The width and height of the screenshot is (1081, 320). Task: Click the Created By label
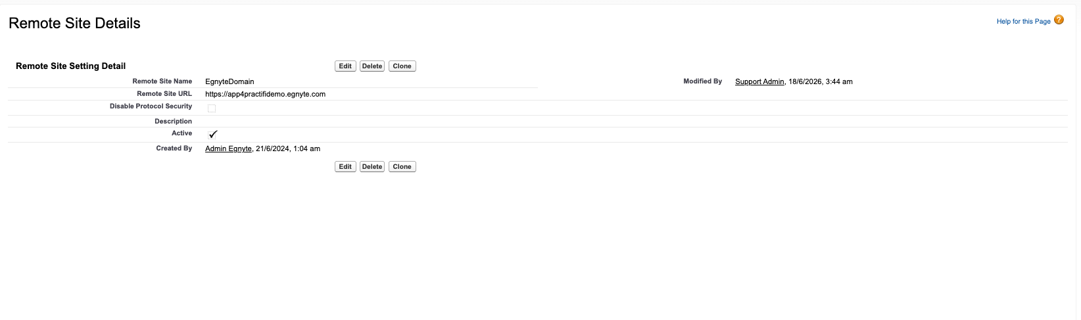[174, 148]
